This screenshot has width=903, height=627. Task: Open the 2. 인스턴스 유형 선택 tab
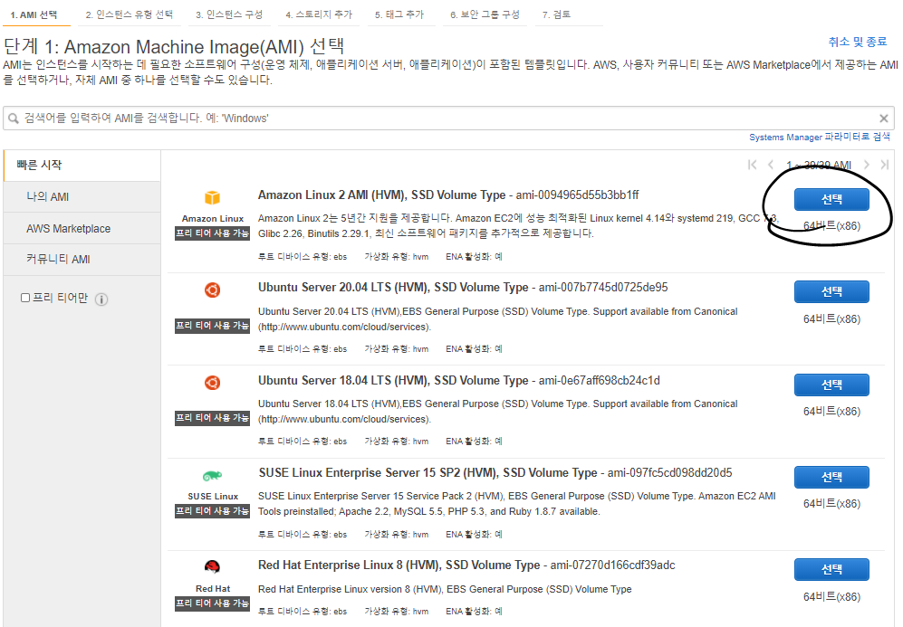tap(129, 15)
